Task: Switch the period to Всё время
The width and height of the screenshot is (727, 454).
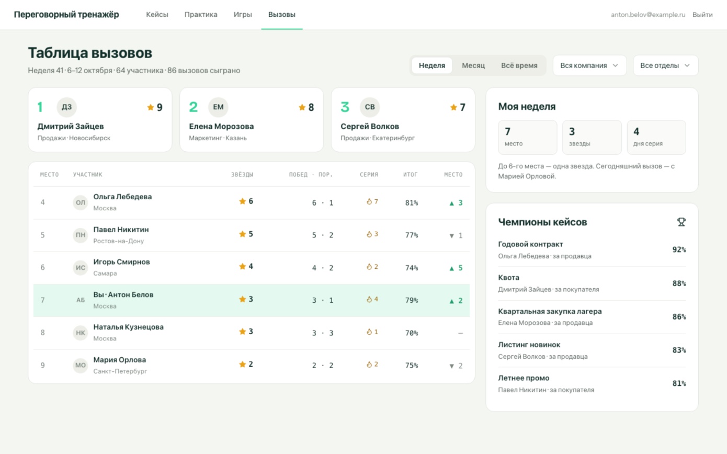Action: tap(519, 65)
